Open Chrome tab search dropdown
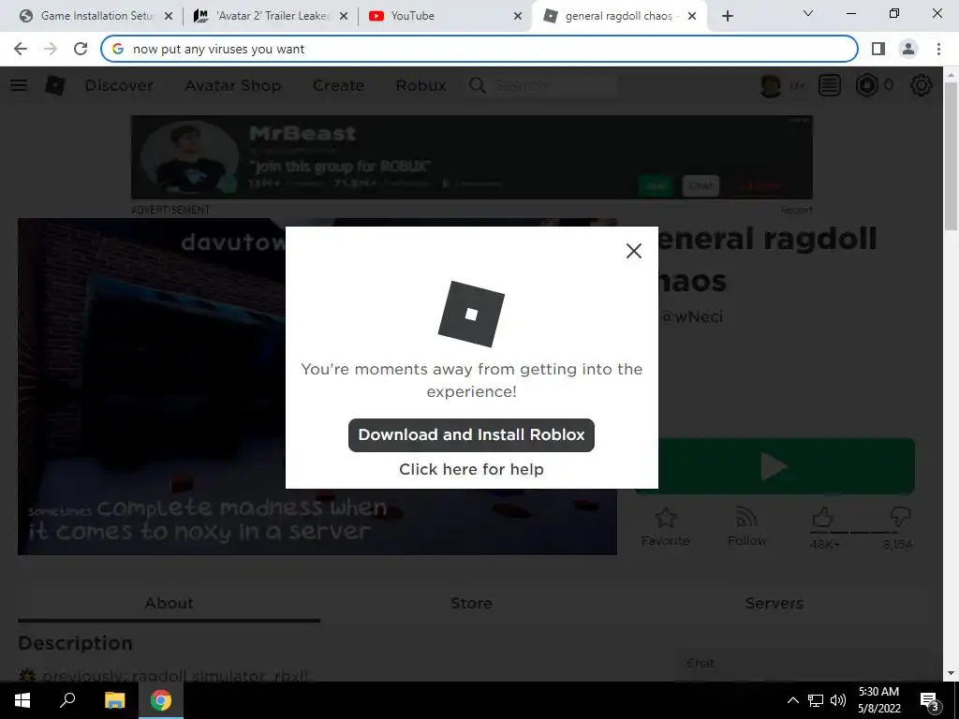The width and height of the screenshot is (959, 719). point(808,13)
